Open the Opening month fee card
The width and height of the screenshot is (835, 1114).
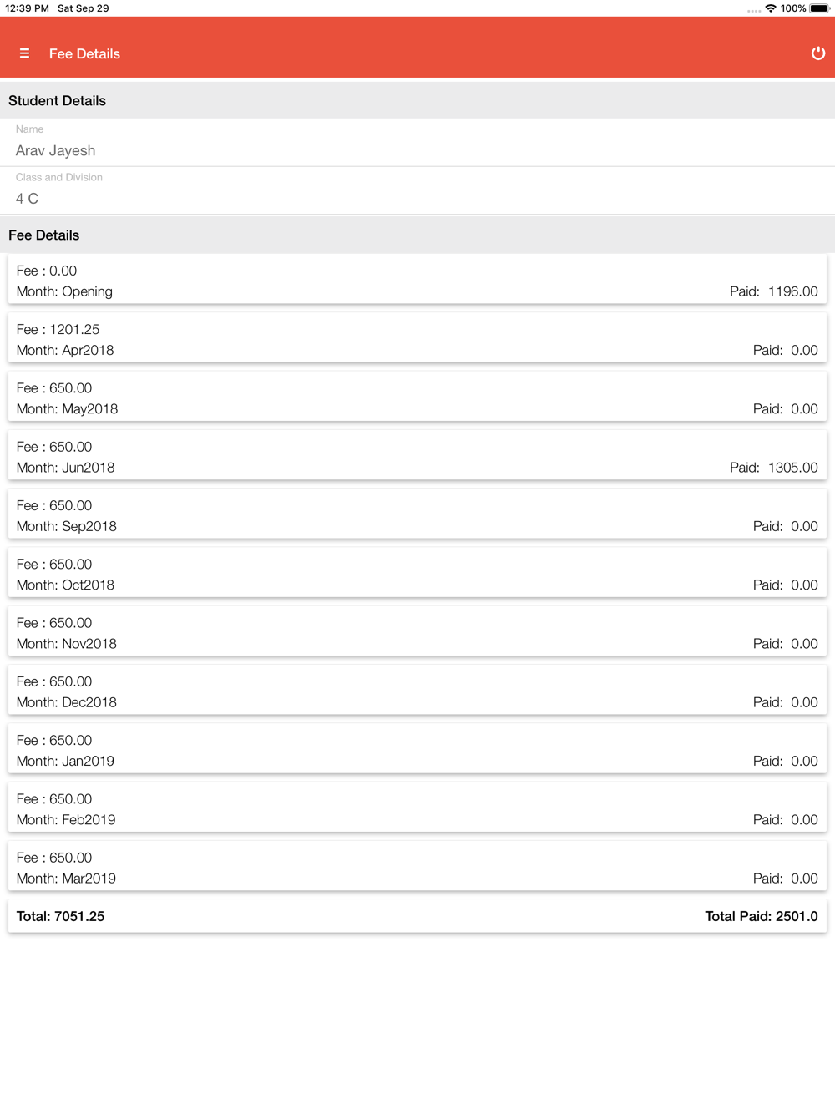pos(417,281)
